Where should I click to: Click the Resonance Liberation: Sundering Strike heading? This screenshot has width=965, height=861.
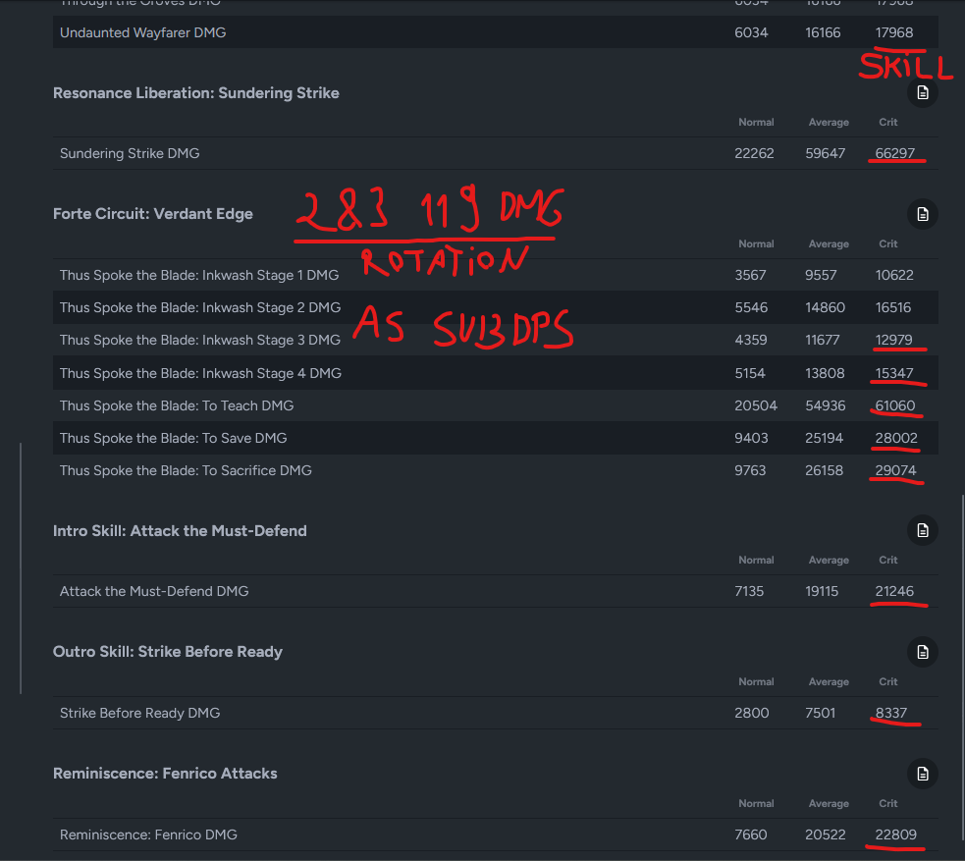click(195, 93)
